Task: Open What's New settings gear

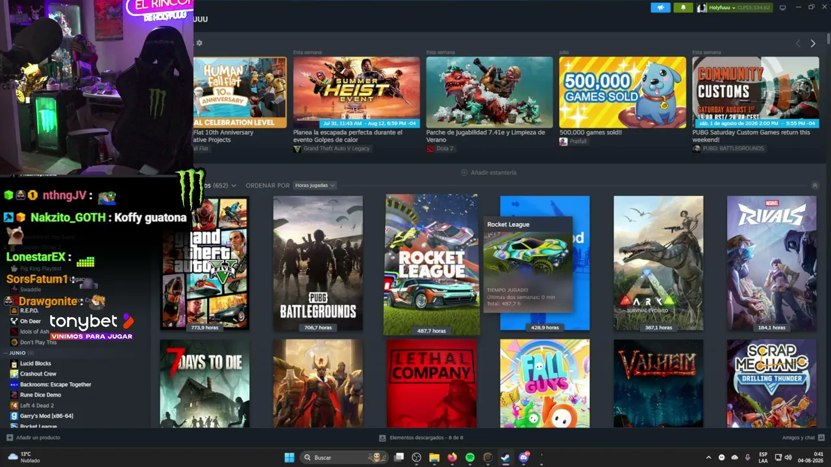Action: 199,43
